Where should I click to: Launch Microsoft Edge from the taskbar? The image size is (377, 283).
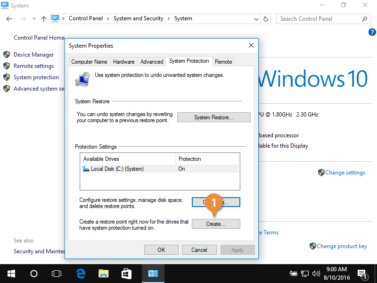pos(80,274)
